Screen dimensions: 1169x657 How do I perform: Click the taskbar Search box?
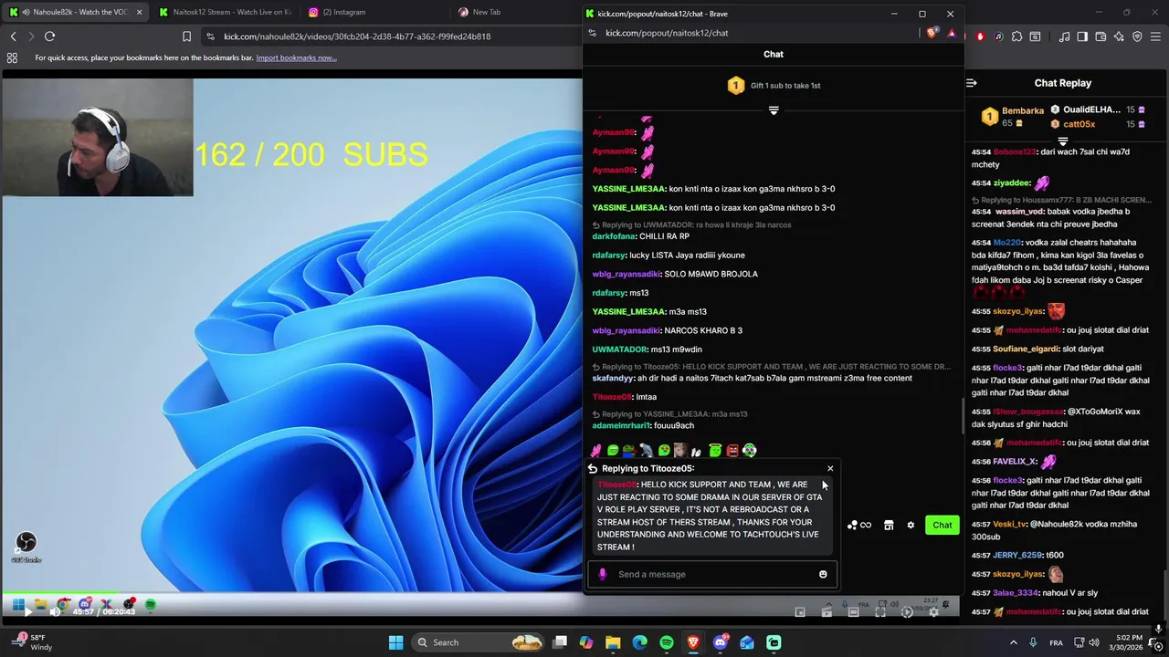[478, 642]
